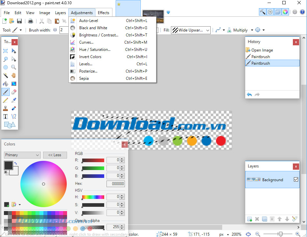Open the Multiply blend mode dropdown
Image resolution: width=307 pixels, height=237 pixels.
coord(252,30)
